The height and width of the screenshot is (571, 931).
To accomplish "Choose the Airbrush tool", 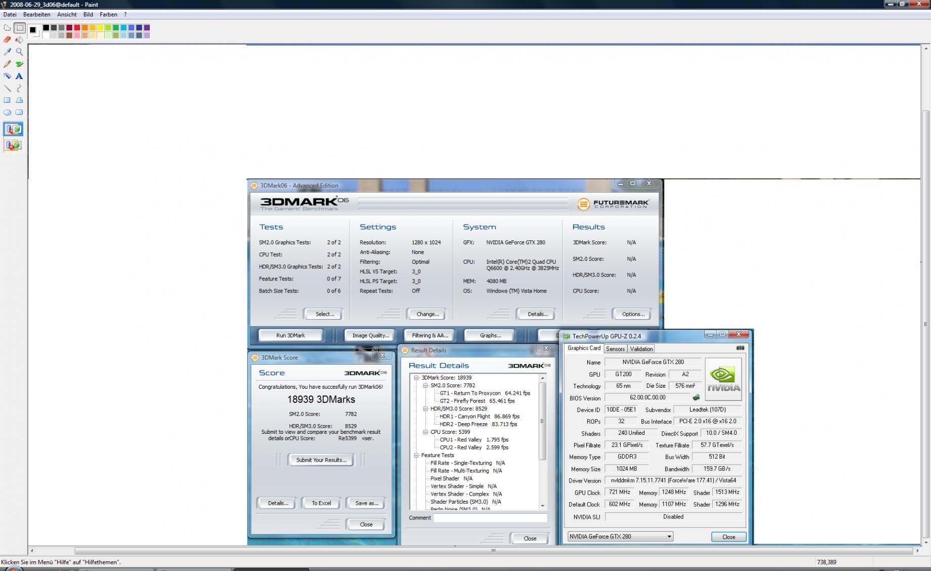I will pyautogui.click(x=7, y=76).
